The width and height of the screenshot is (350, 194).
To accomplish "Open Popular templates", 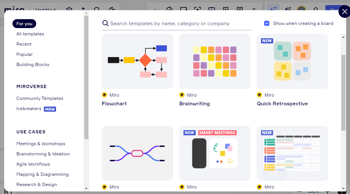I will [x=25, y=54].
